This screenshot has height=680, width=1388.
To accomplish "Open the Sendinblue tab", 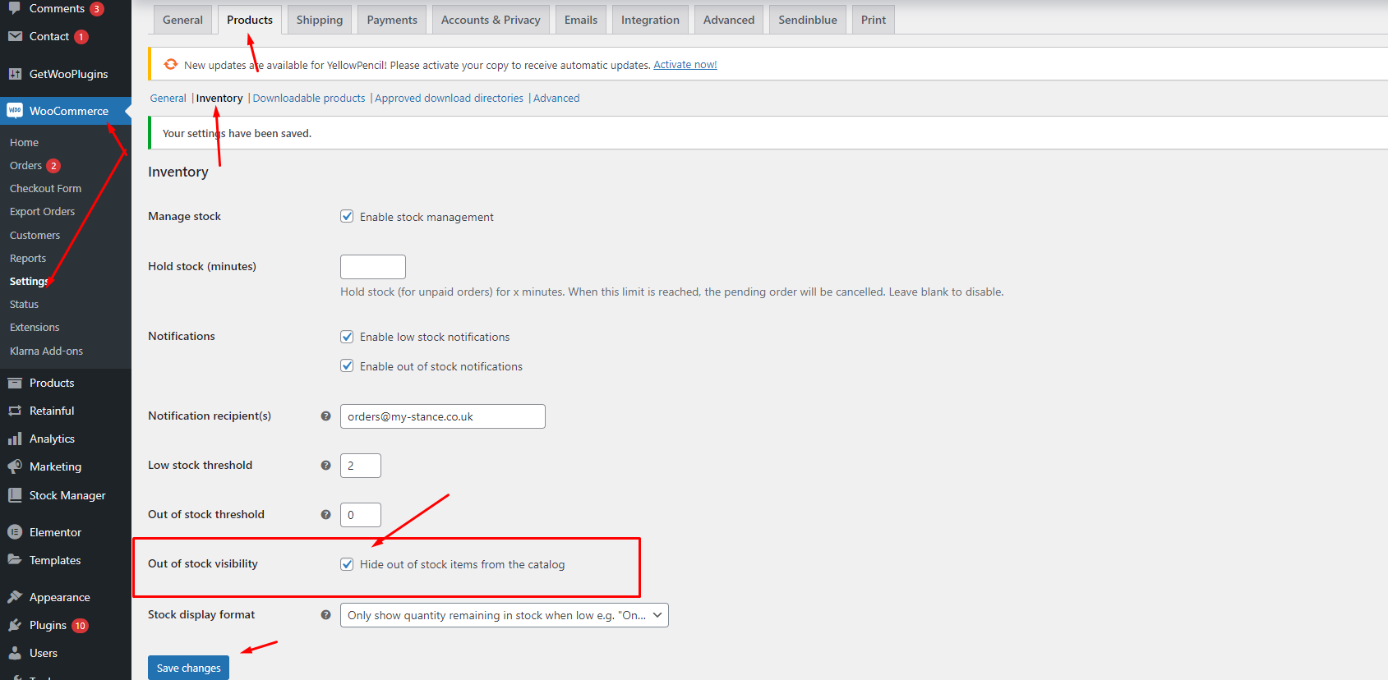I will click(808, 20).
